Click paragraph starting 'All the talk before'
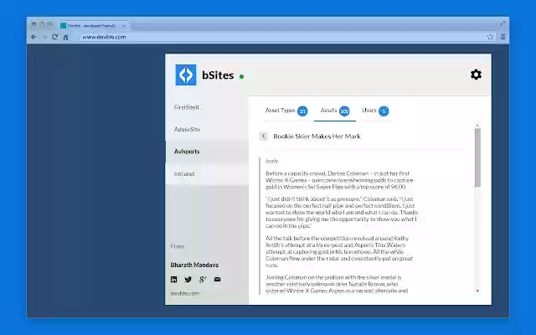The height and width of the screenshot is (335, 536). pyautogui.click(x=339, y=251)
